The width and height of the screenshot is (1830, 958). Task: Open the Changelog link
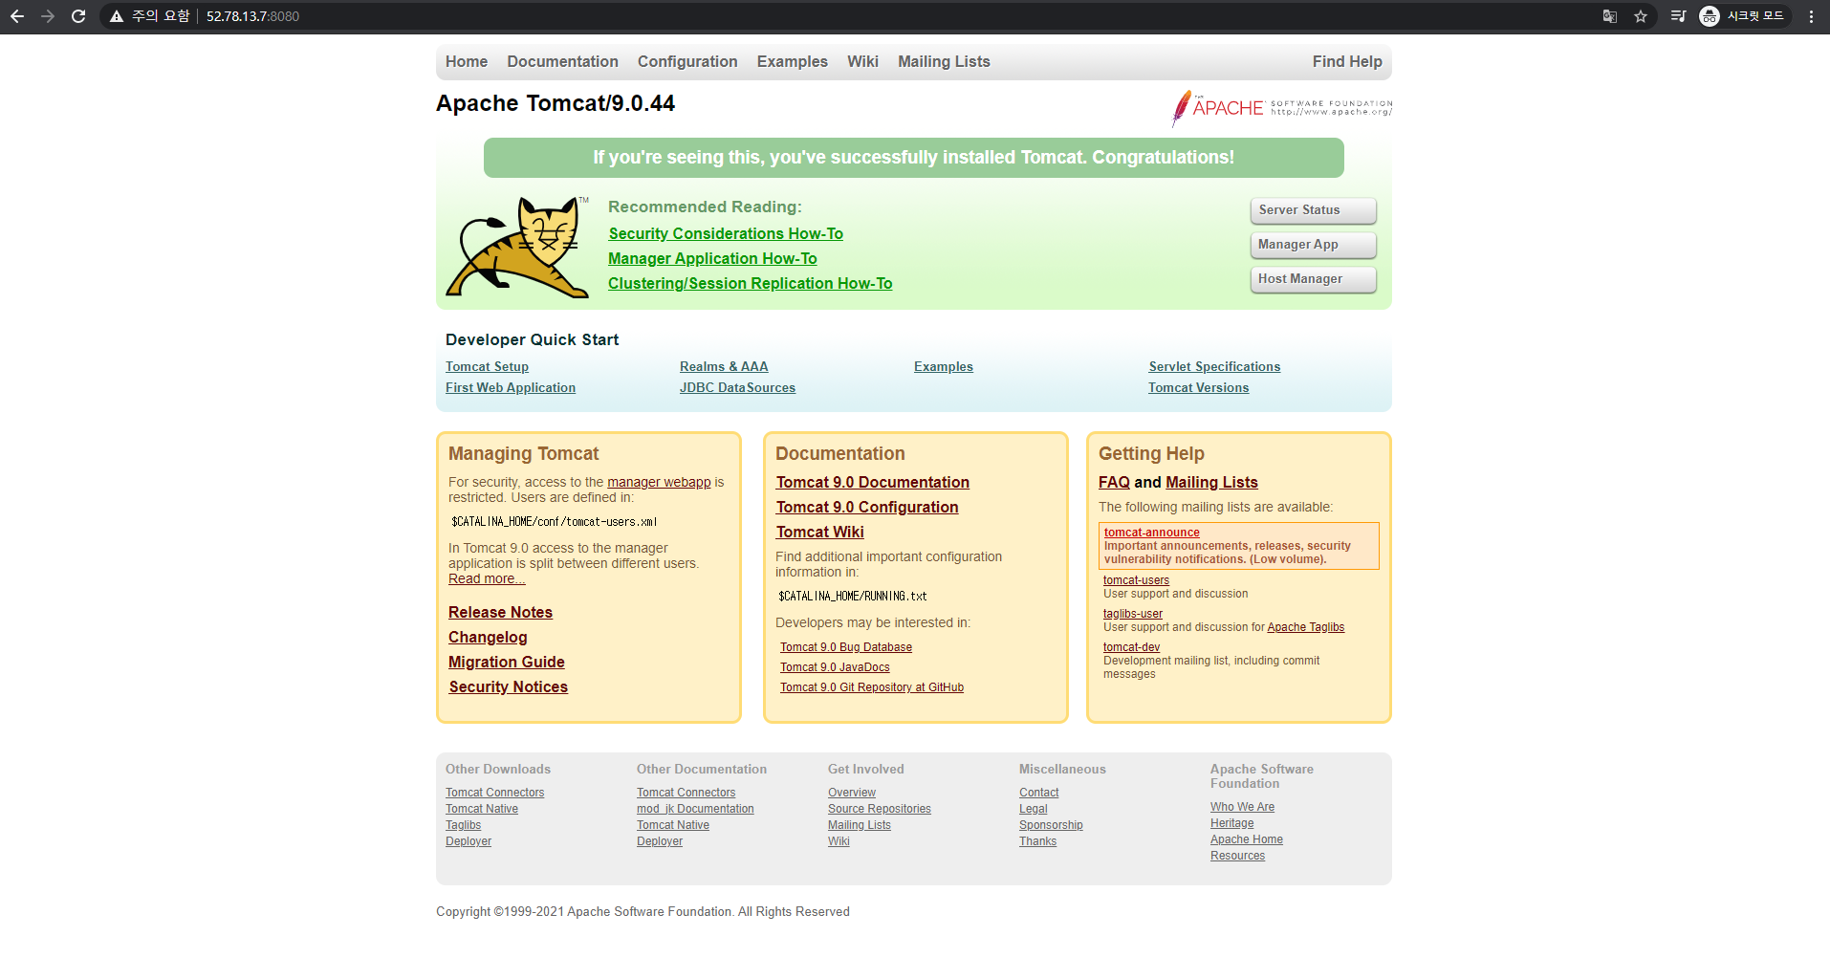(x=488, y=637)
